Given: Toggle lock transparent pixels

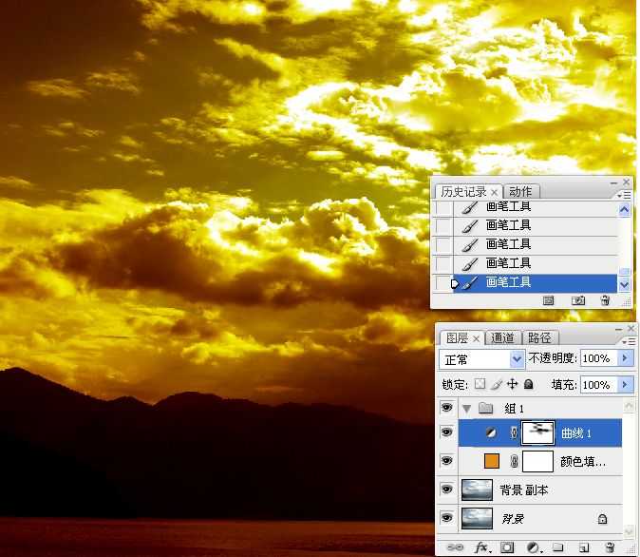Looking at the screenshot, I should (x=480, y=384).
